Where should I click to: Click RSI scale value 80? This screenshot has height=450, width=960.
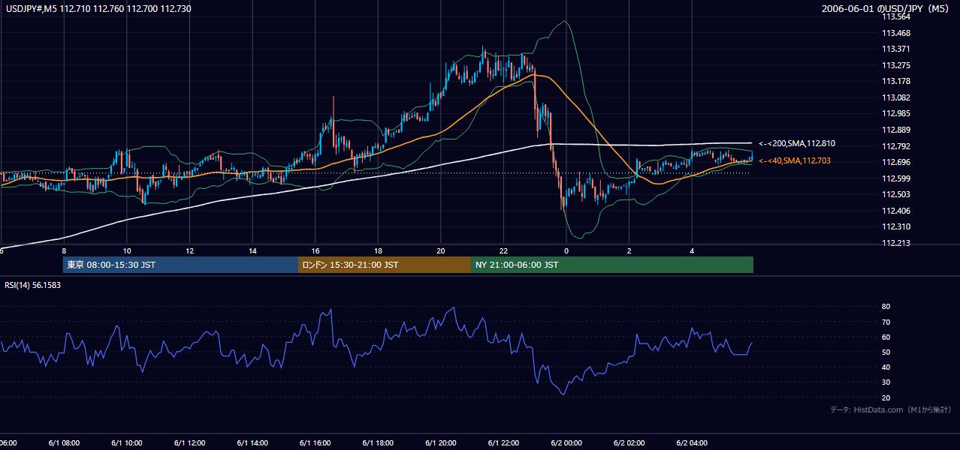tap(886, 307)
